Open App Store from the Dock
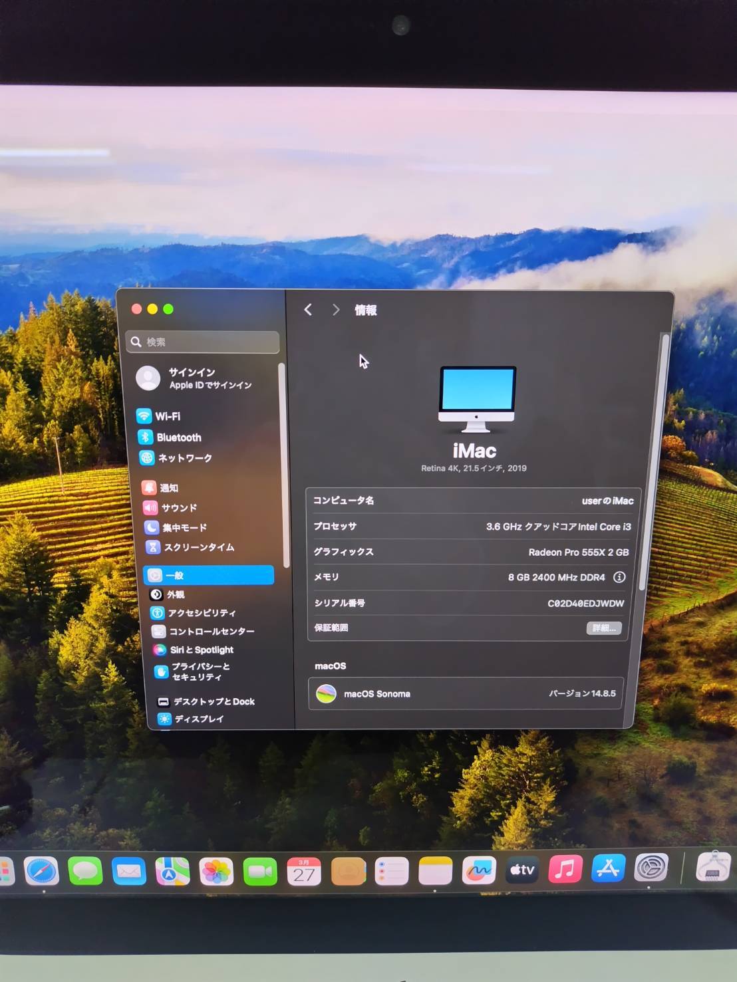Viewport: 737px width, 982px height. (609, 868)
